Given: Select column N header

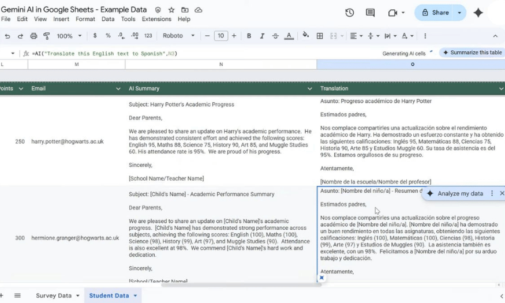Looking at the screenshot, I should [221, 65].
